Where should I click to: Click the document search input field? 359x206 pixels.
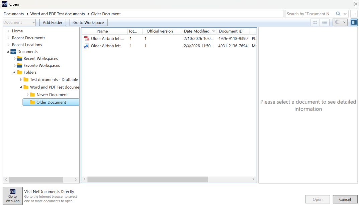pos(310,14)
